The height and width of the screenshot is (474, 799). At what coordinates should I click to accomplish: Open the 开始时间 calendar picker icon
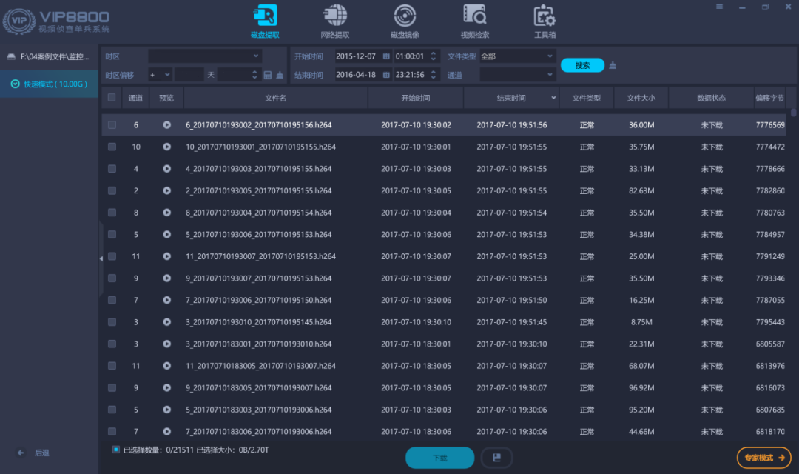click(386, 56)
